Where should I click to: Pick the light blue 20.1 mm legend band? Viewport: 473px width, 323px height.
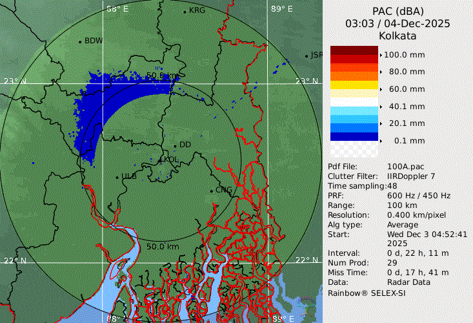point(354,120)
